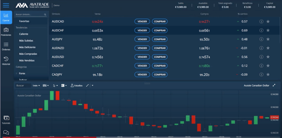Screen dimensions: 282x138
Task: Select Más Compradas list
Action: (x=28, y=54)
